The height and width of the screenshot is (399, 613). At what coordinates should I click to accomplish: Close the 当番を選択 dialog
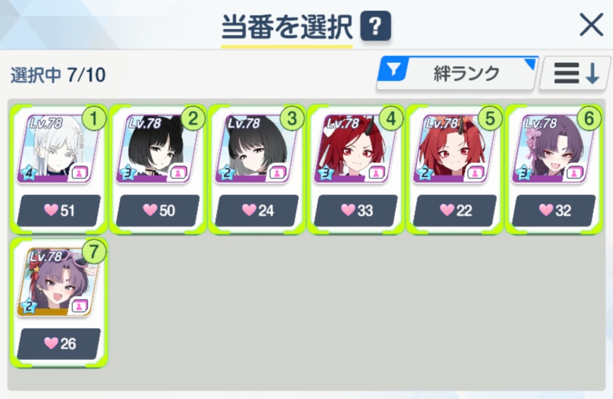(592, 24)
